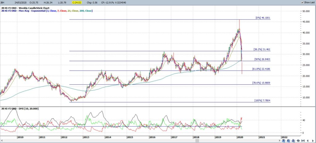Select the [100%] 7.7804 Fibonacci label
The width and height of the screenshot is (316, 143).
[262, 100]
